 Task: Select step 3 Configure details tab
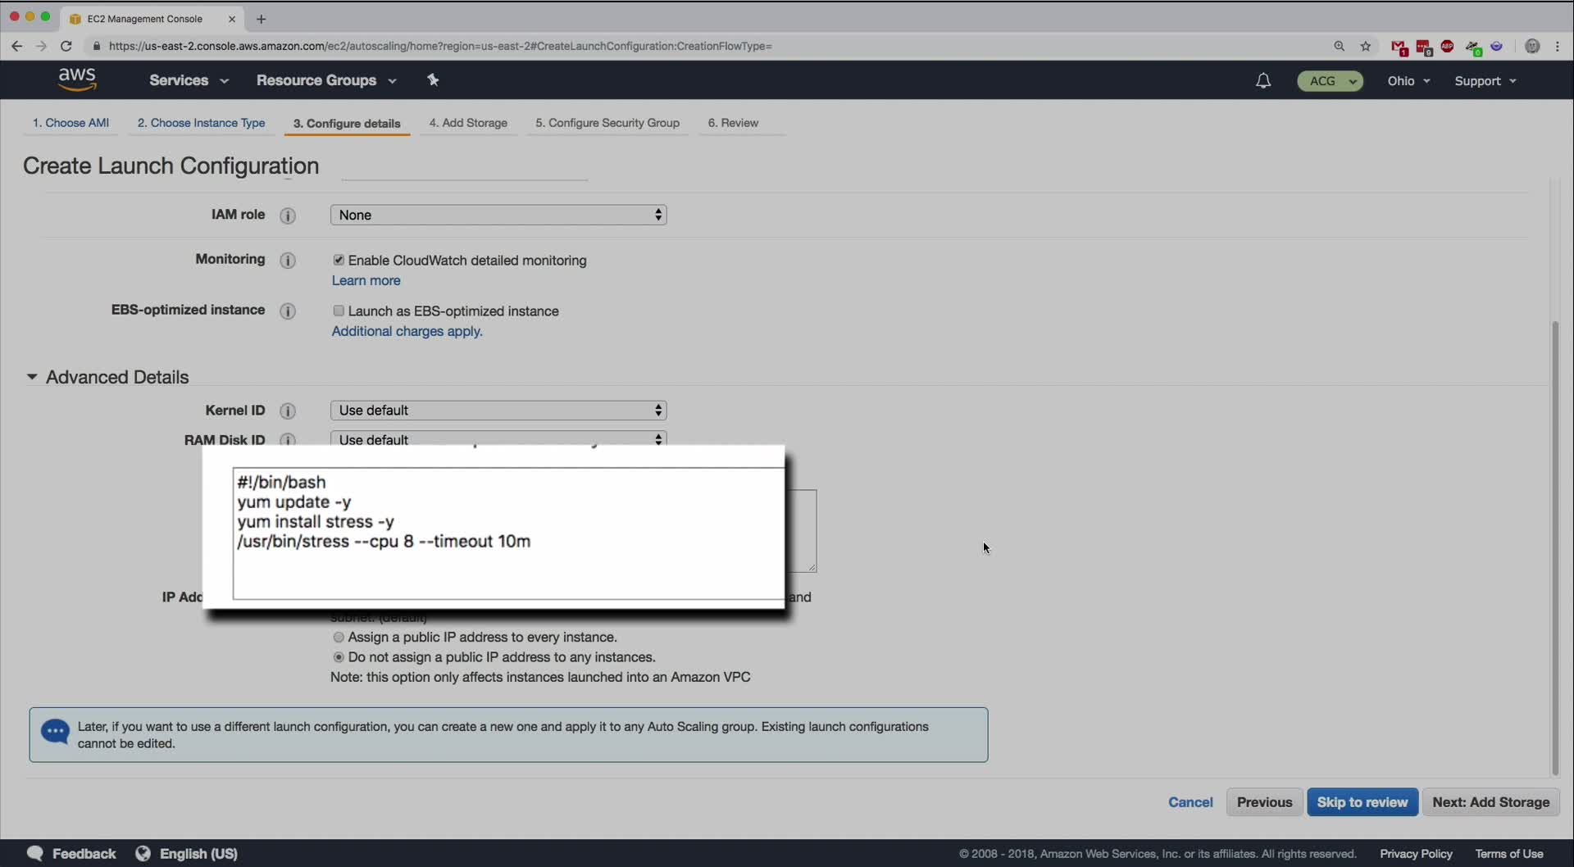(347, 124)
